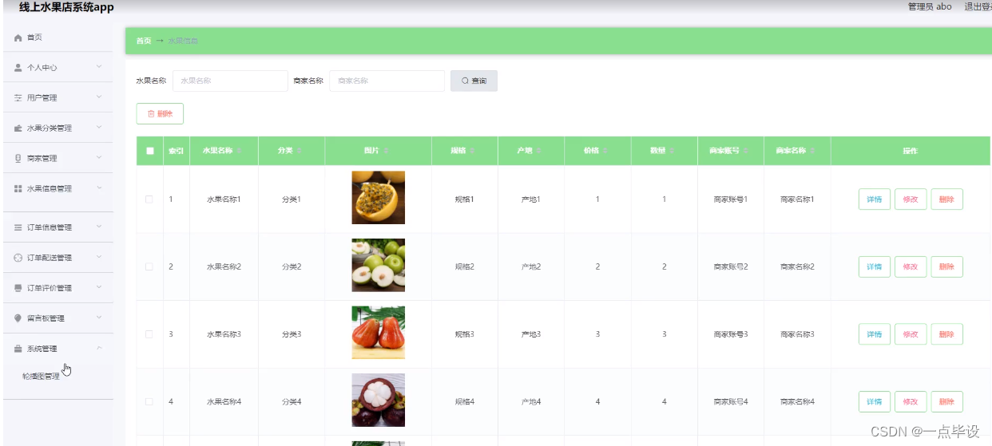
Task: Click 修改 for row 水果名称1
Action: tap(911, 199)
